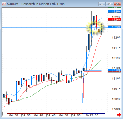
Task: Click the chart application icon in the title bar
Action: click(x=4, y=4)
